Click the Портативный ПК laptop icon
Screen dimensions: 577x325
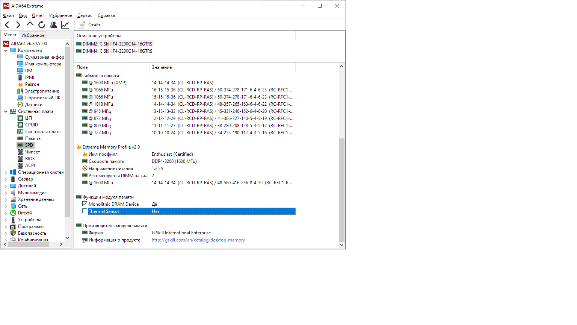20,98
